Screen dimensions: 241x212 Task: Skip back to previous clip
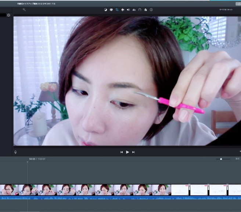[x=122, y=152]
